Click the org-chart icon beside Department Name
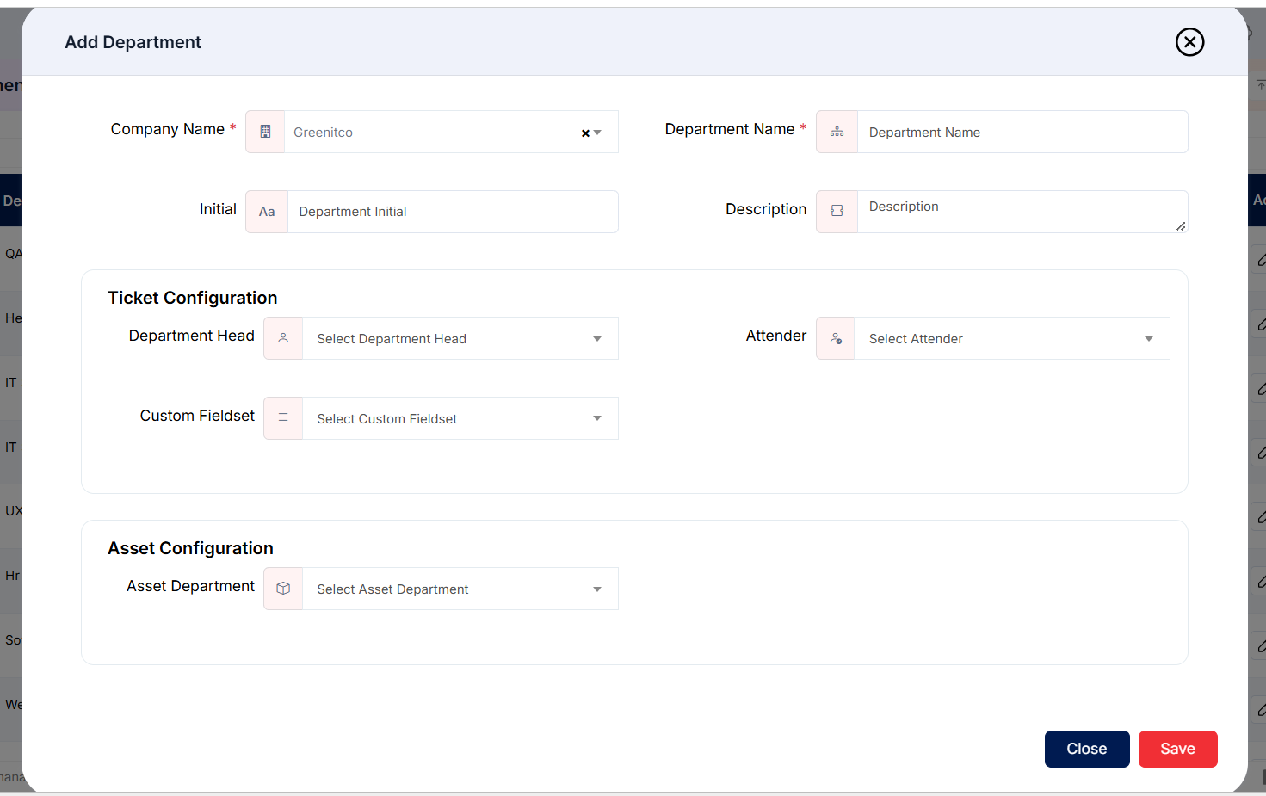Viewport: 1266px width, 796px height. (837, 132)
